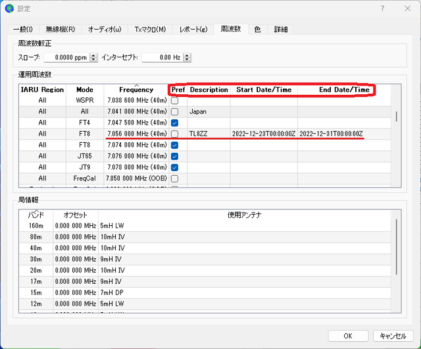This screenshot has height=349, width=421.
Task: Uncheck Pref for JT65 7.076 000 MHz
Action: pos(175,156)
